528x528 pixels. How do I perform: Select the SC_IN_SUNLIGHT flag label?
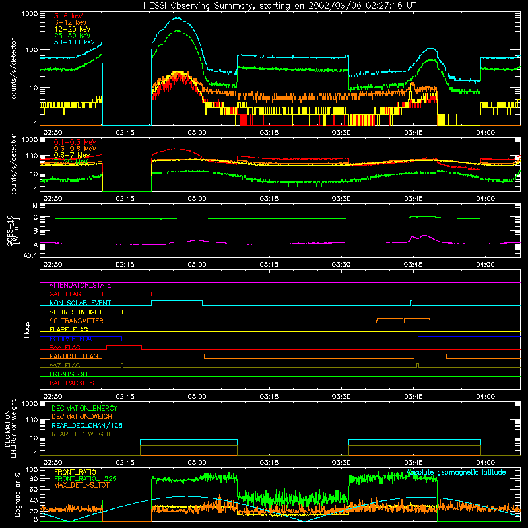(x=76, y=312)
